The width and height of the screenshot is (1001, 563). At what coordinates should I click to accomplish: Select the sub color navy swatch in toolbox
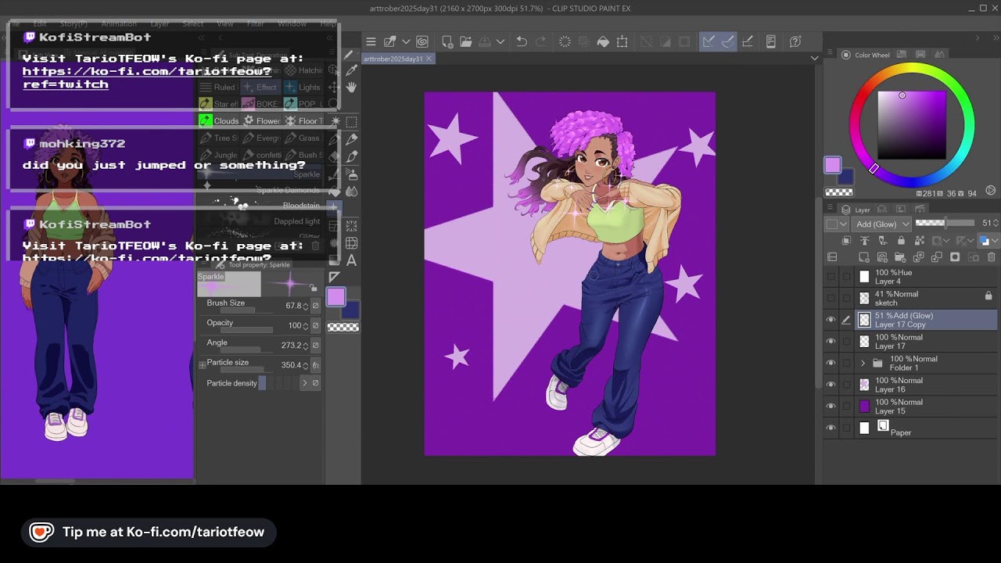(x=352, y=311)
